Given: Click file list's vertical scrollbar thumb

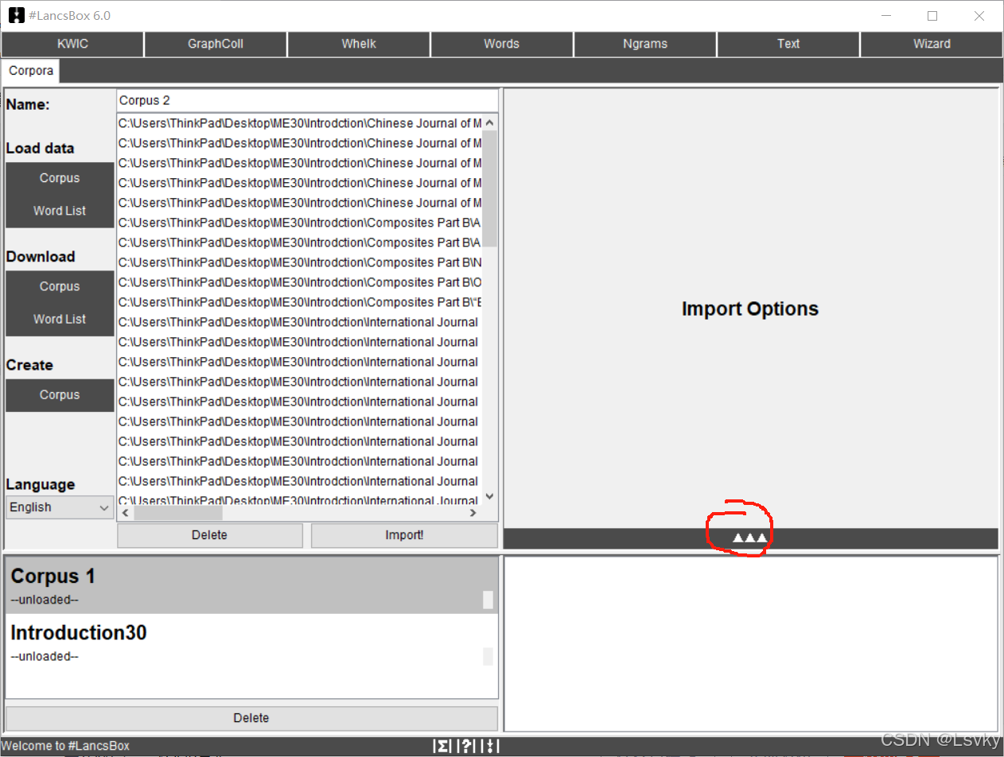Looking at the screenshot, I should [x=489, y=188].
